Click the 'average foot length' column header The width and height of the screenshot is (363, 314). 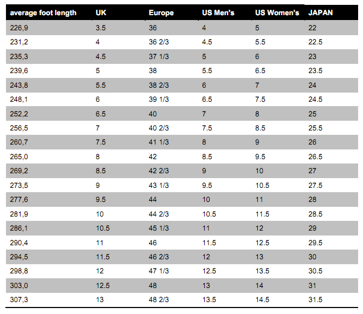point(43,13)
